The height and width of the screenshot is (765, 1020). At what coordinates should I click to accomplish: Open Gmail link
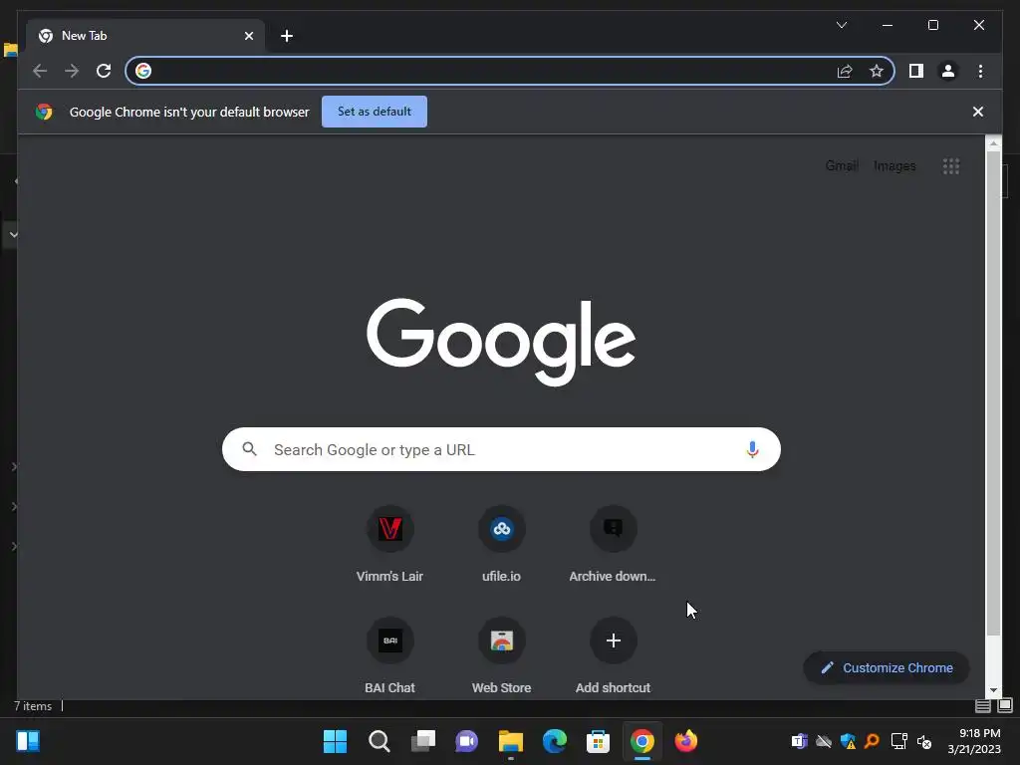842,166
